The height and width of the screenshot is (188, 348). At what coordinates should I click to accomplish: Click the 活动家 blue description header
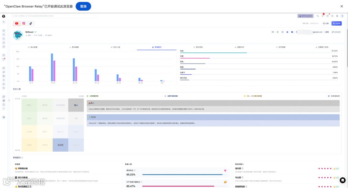pyautogui.click(x=213, y=117)
